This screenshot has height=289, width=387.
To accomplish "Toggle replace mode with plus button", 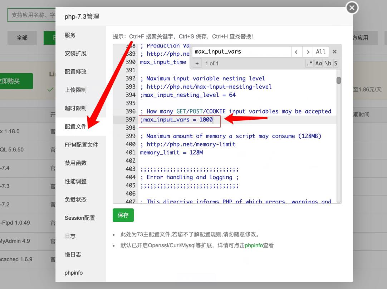I will [197, 63].
